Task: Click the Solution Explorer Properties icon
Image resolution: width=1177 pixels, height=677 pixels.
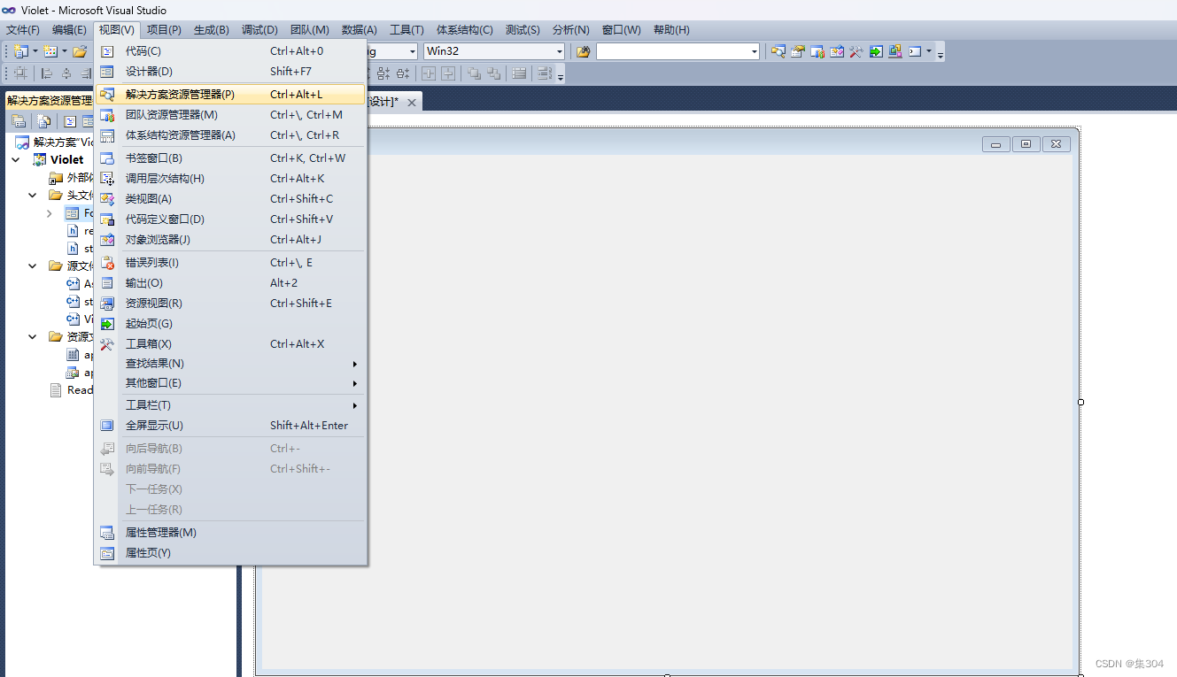Action: click(19, 121)
